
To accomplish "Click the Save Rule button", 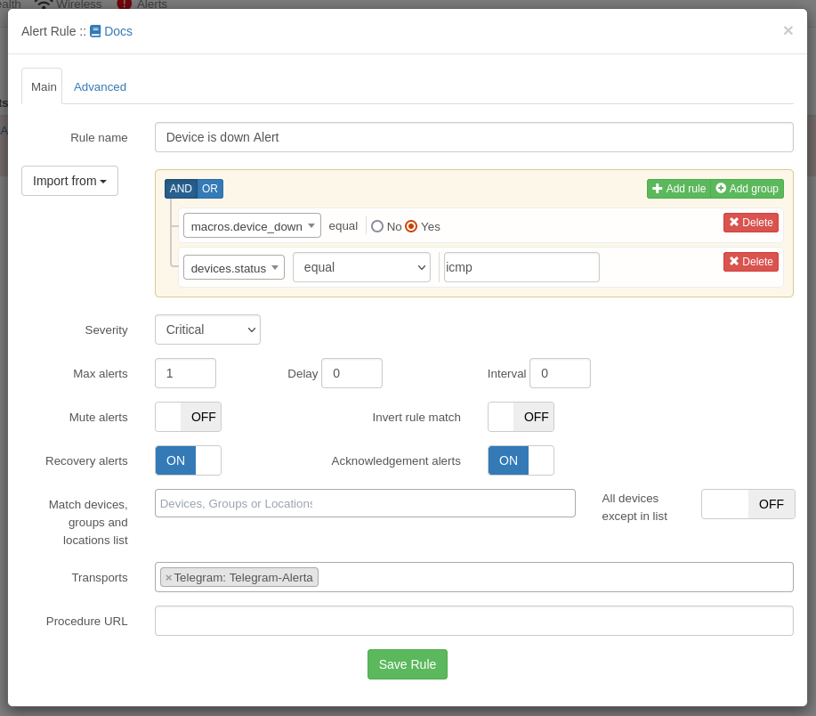I will (407, 664).
